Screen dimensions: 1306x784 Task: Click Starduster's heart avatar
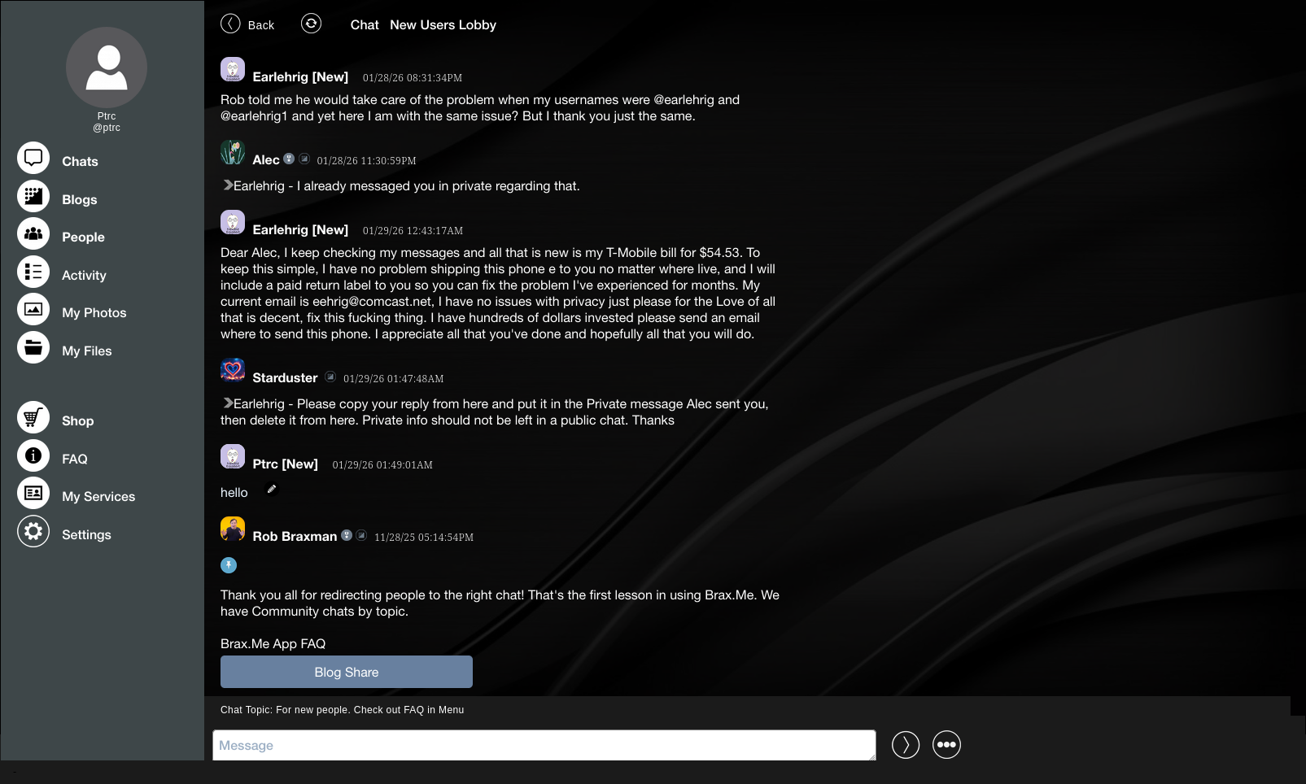click(233, 370)
